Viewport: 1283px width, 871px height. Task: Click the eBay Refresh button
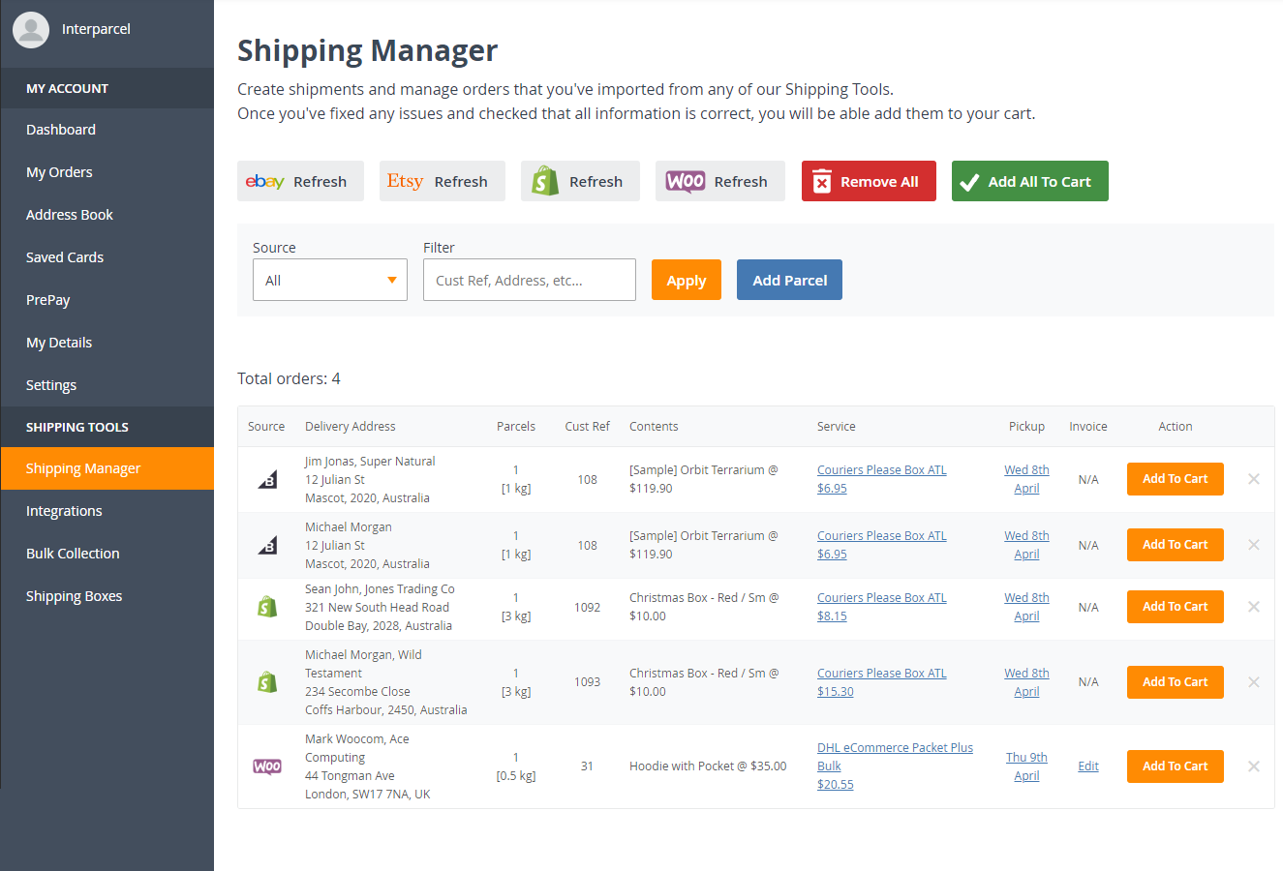(x=300, y=181)
